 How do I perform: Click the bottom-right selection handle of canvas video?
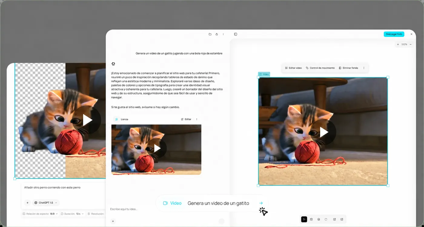click(x=388, y=186)
